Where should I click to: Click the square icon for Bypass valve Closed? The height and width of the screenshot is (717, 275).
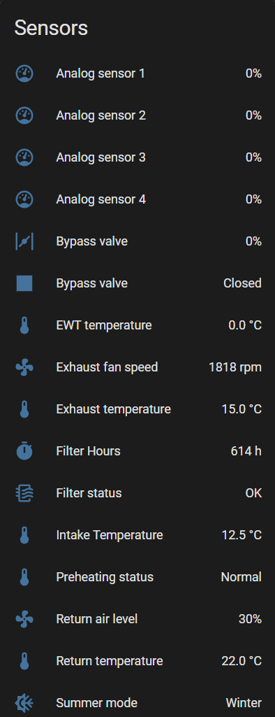pos(24,283)
